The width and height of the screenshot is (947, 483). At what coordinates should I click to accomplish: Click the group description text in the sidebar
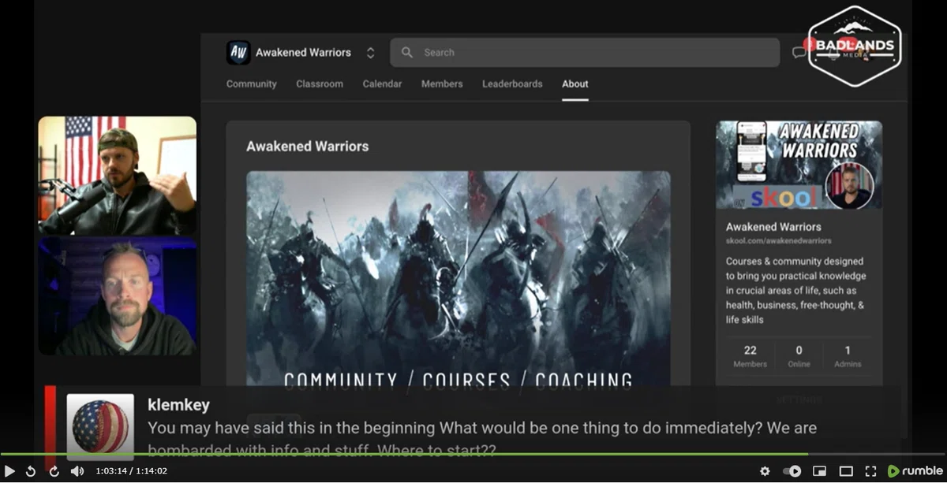tap(795, 290)
